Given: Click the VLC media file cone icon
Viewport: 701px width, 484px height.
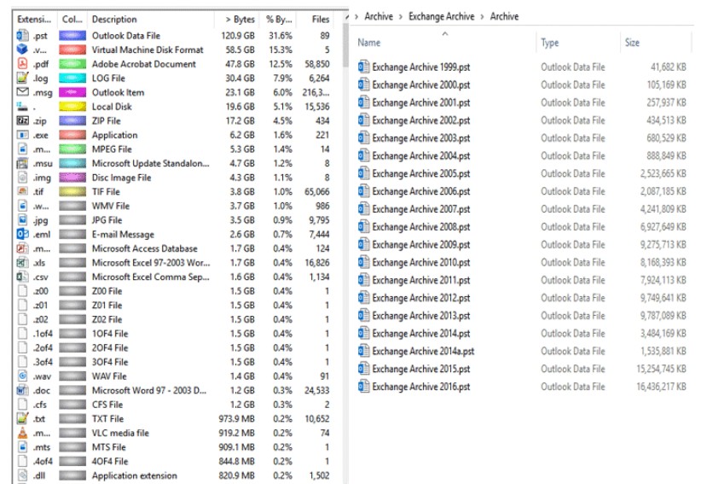Looking at the screenshot, I should (22, 433).
